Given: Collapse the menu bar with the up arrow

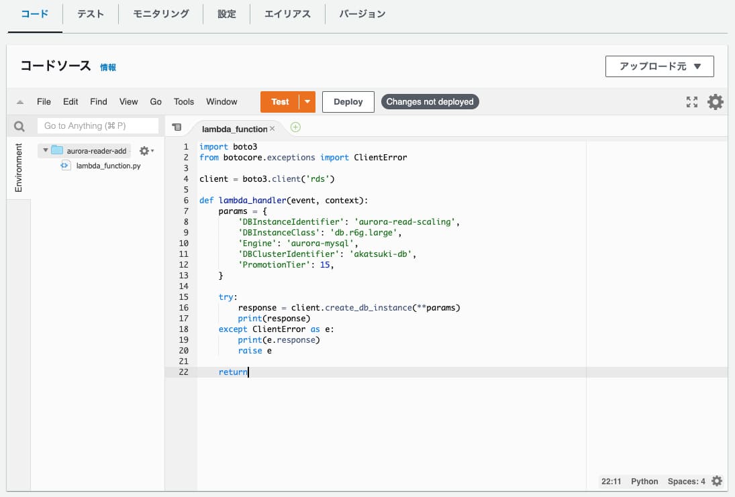Looking at the screenshot, I should [20, 102].
